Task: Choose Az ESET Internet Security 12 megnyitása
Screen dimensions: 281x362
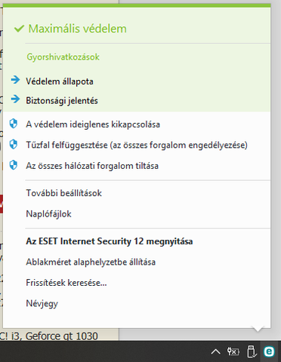Action: tap(110, 241)
